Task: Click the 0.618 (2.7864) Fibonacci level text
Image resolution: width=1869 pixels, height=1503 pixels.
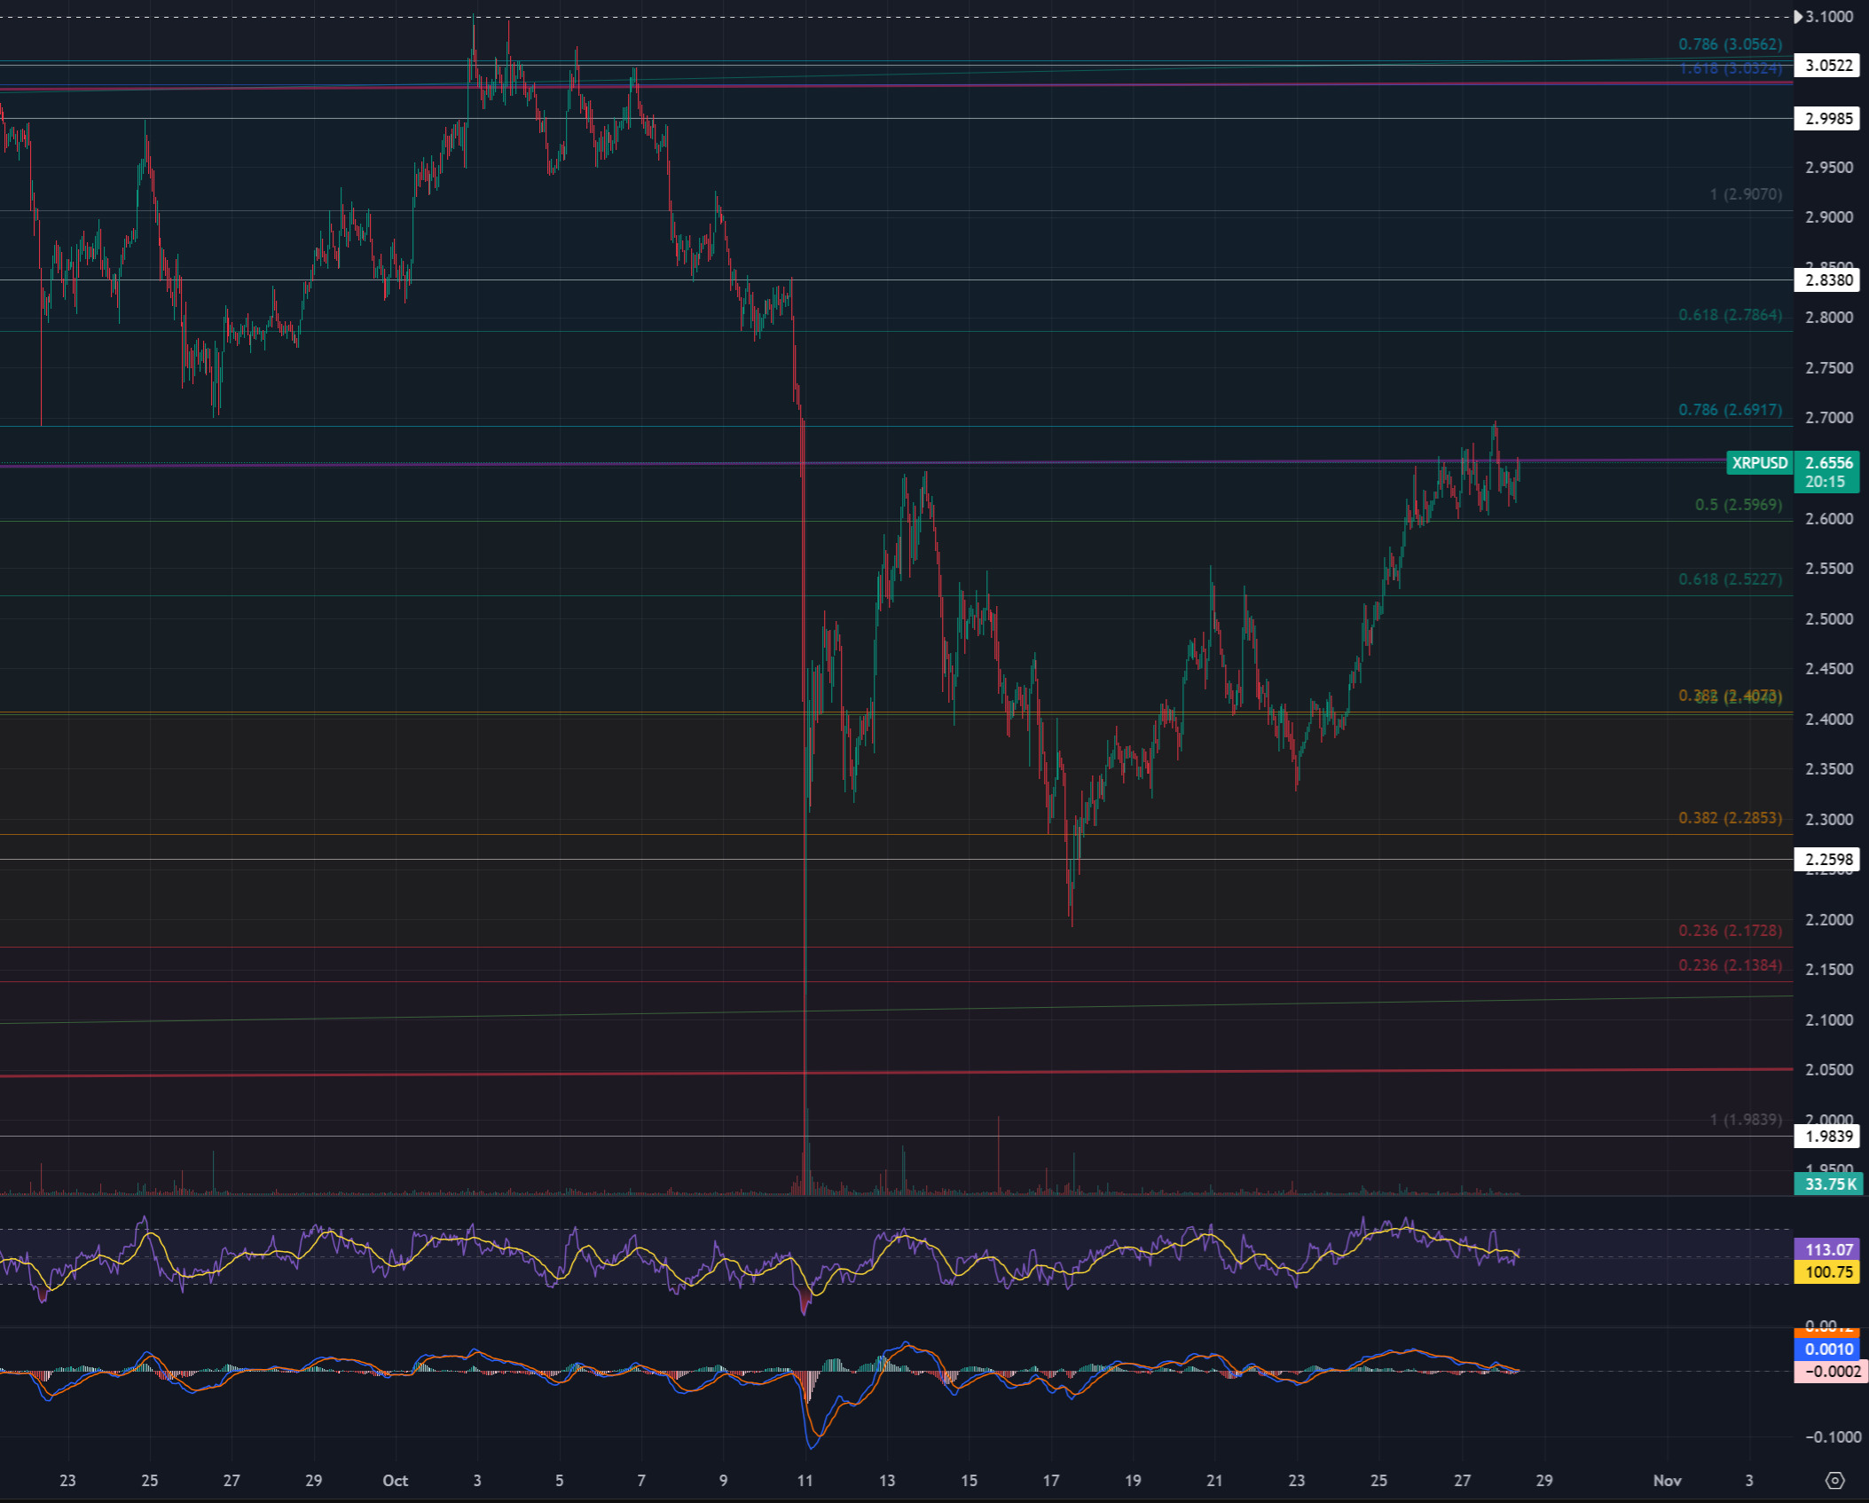Action: pyautogui.click(x=1730, y=315)
